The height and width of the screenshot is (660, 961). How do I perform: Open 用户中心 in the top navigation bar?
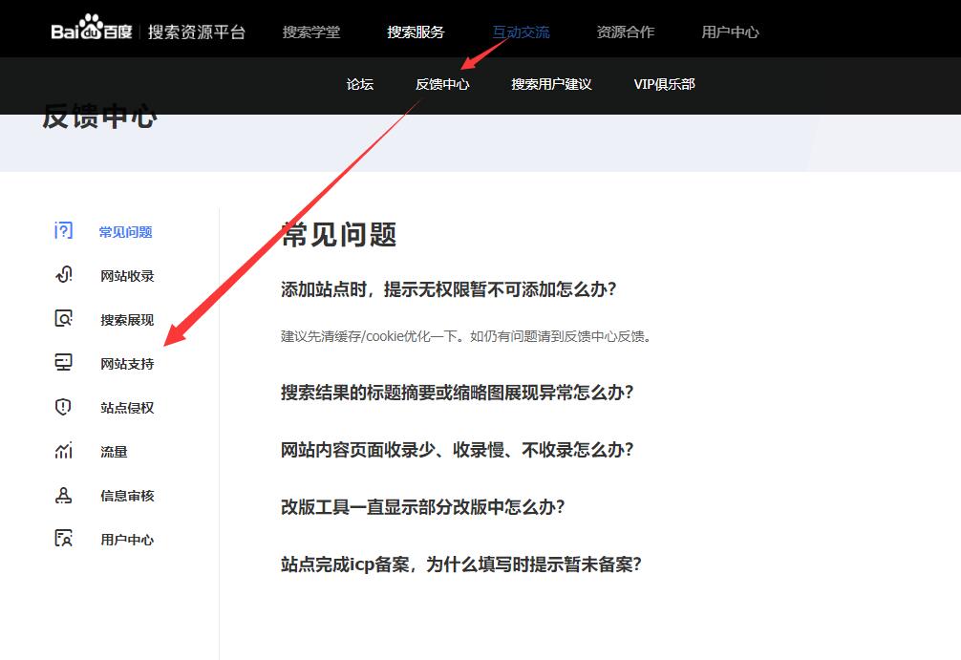click(730, 32)
